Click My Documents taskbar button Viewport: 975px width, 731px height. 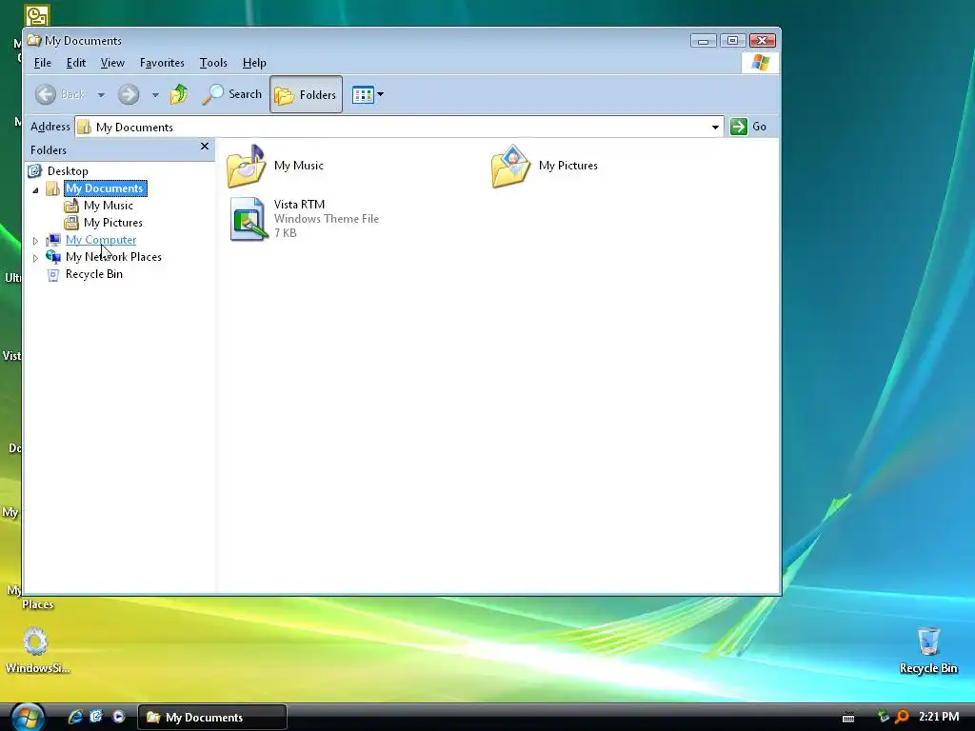[212, 718]
